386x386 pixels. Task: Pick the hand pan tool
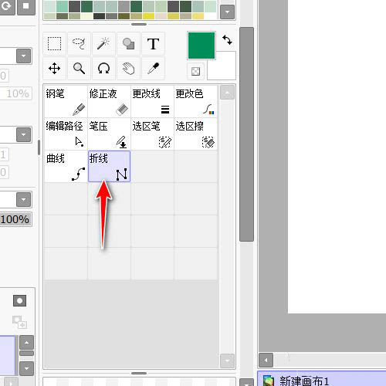(128, 69)
